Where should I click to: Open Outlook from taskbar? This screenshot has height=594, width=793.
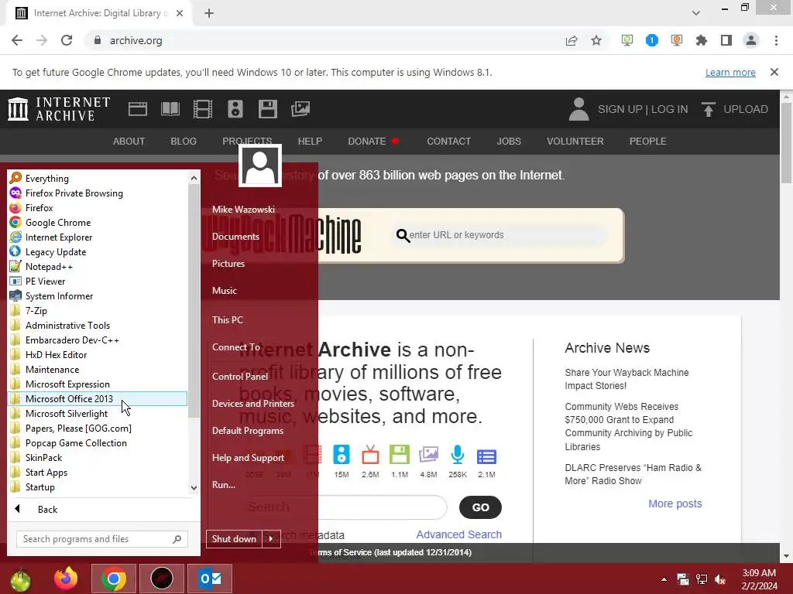[x=210, y=579]
